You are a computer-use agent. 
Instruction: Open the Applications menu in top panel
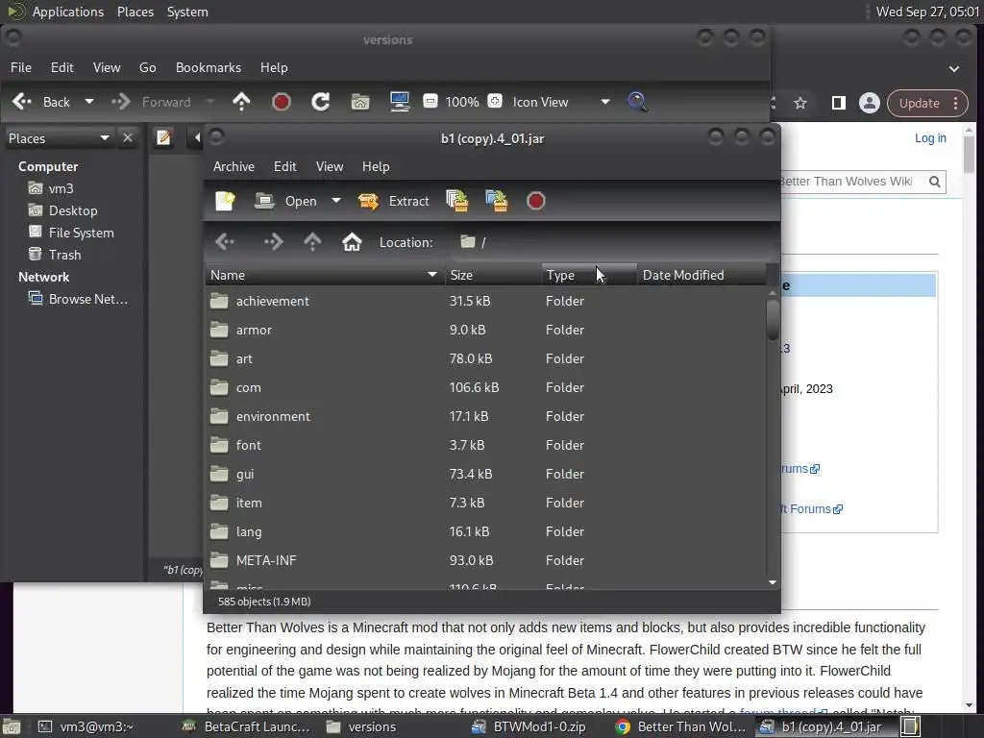68,12
